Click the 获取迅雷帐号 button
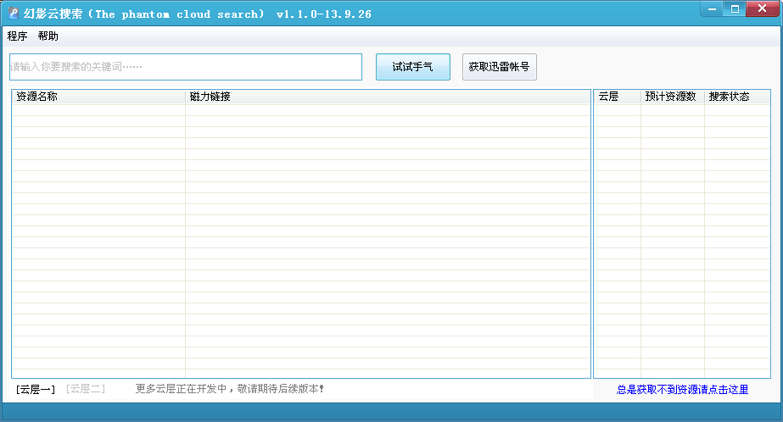The width and height of the screenshot is (783, 422). [500, 67]
